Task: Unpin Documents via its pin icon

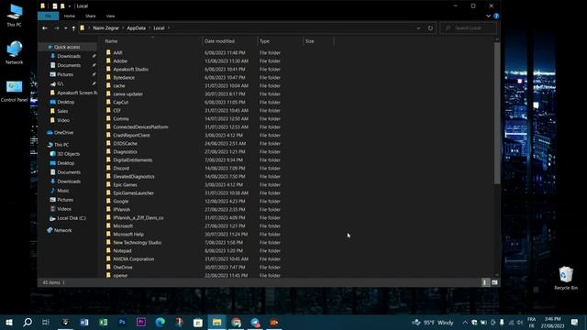Action: 94,65
